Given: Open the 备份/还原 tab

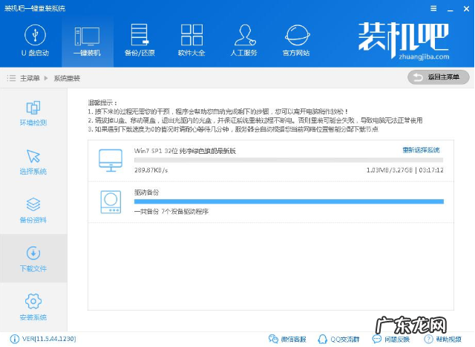Looking at the screenshot, I should [x=140, y=41].
